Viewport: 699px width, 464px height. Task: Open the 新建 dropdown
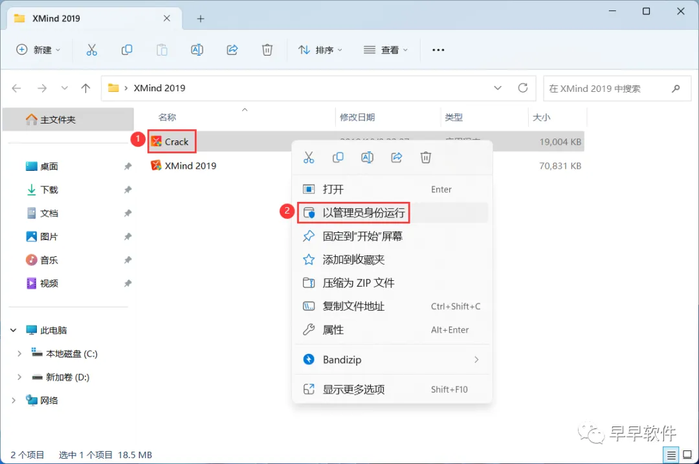[x=38, y=50]
